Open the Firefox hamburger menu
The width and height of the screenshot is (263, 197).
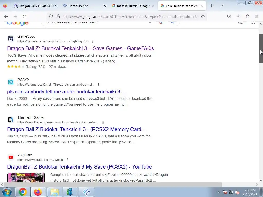click(257, 16)
